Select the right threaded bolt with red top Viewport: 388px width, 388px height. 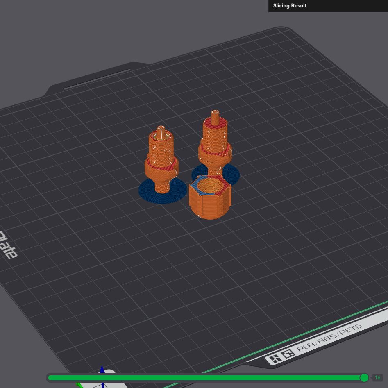click(x=215, y=142)
